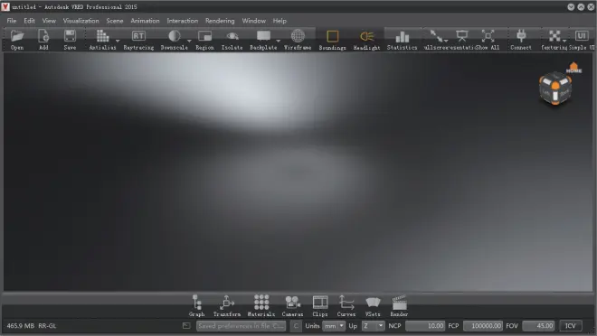Open the Window menu

click(x=253, y=21)
